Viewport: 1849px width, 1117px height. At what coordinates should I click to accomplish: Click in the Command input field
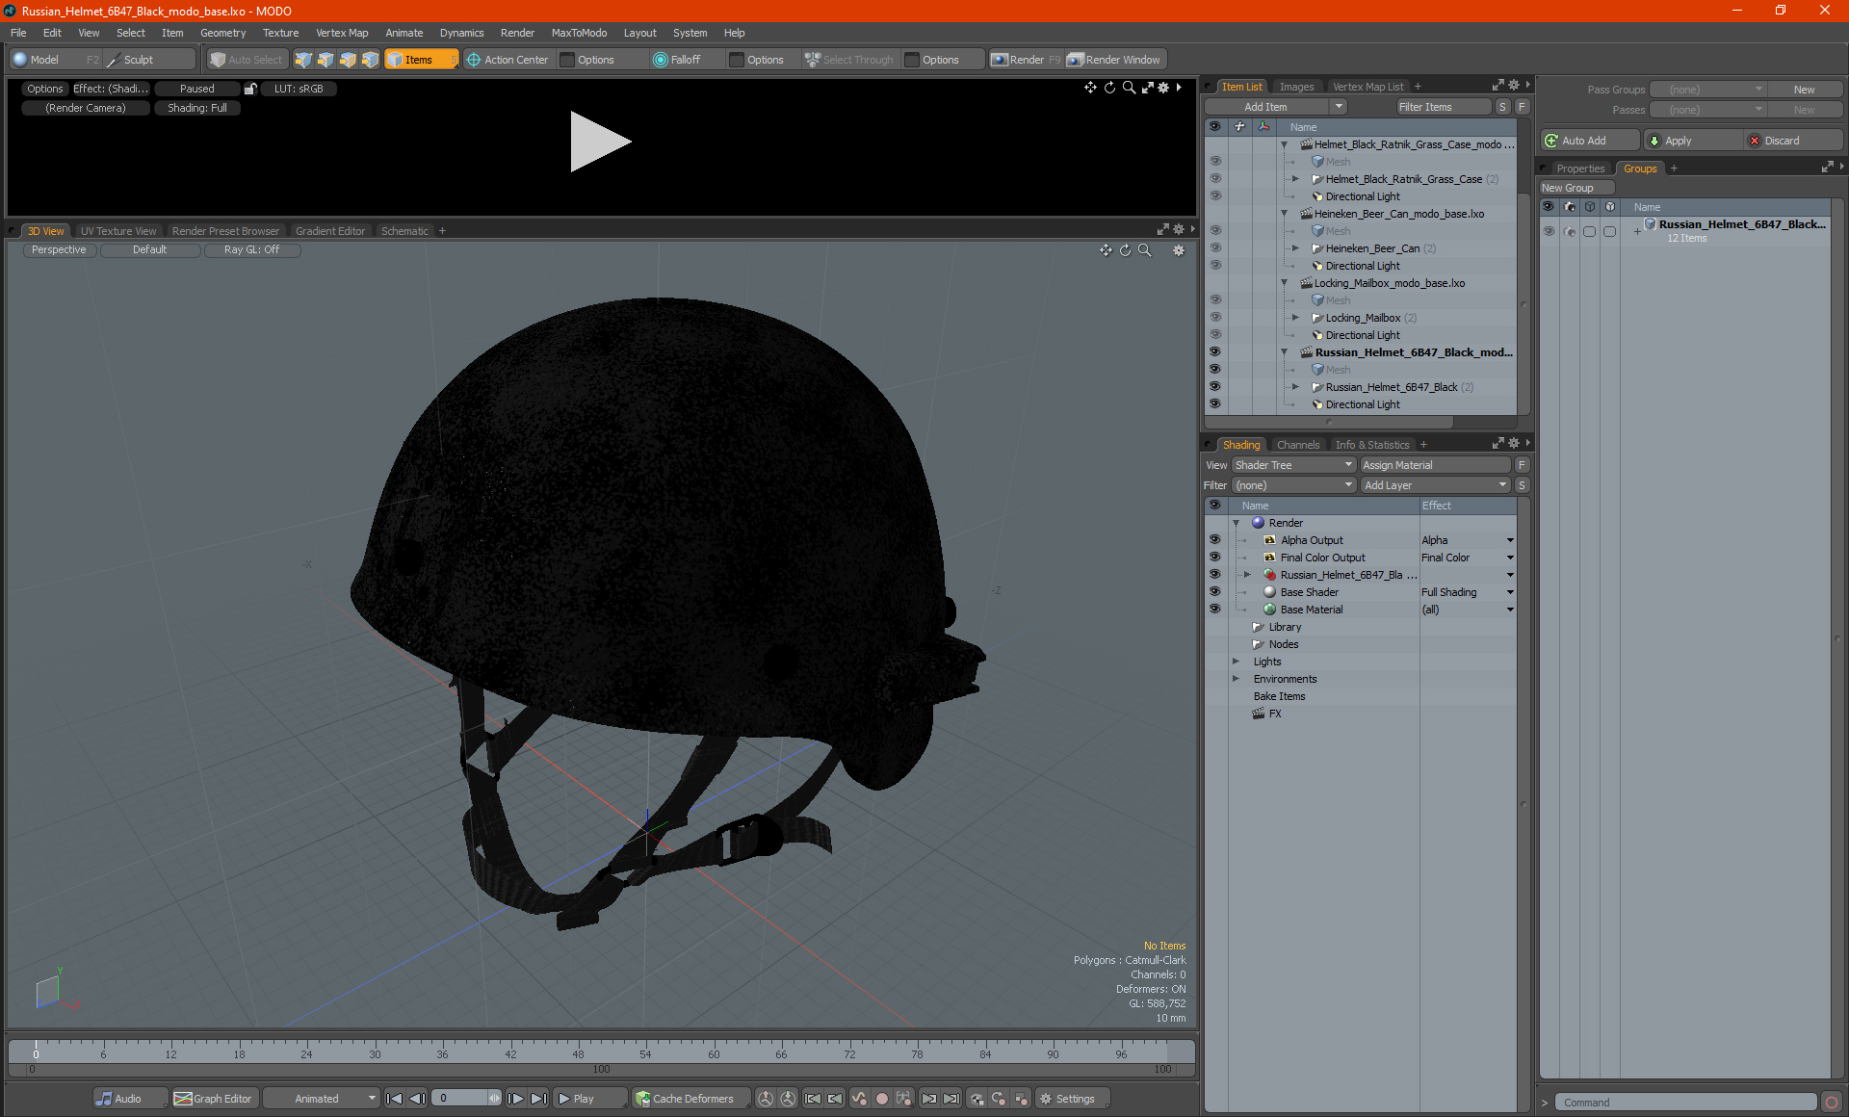pos(1687,1103)
